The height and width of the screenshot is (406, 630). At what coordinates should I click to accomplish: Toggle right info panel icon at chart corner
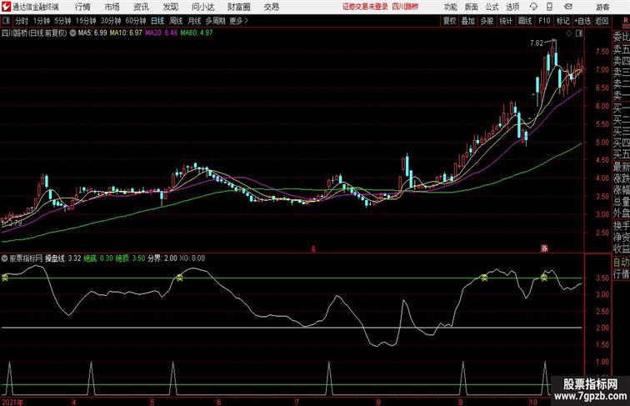579,33
